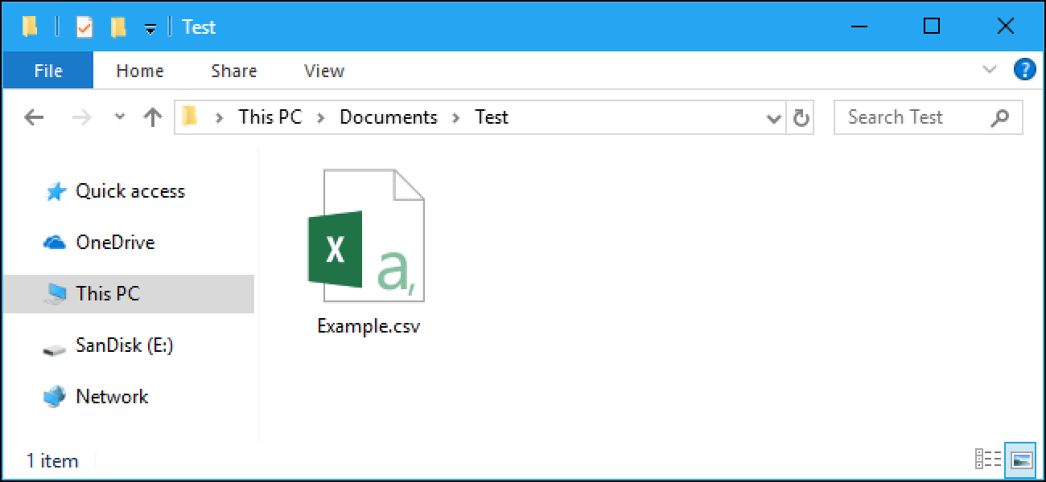The width and height of the screenshot is (1046, 482).
Task: Open the File tab
Action: pos(48,71)
